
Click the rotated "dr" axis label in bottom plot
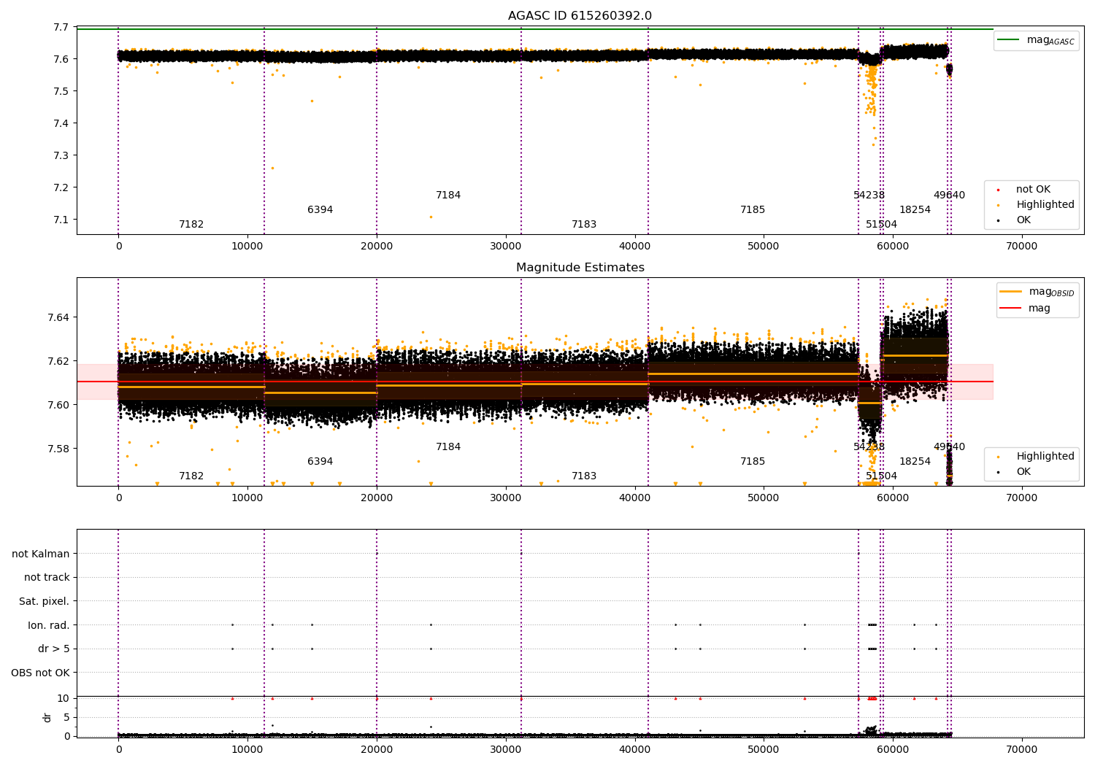pyautogui.click(x=47, y=717)
